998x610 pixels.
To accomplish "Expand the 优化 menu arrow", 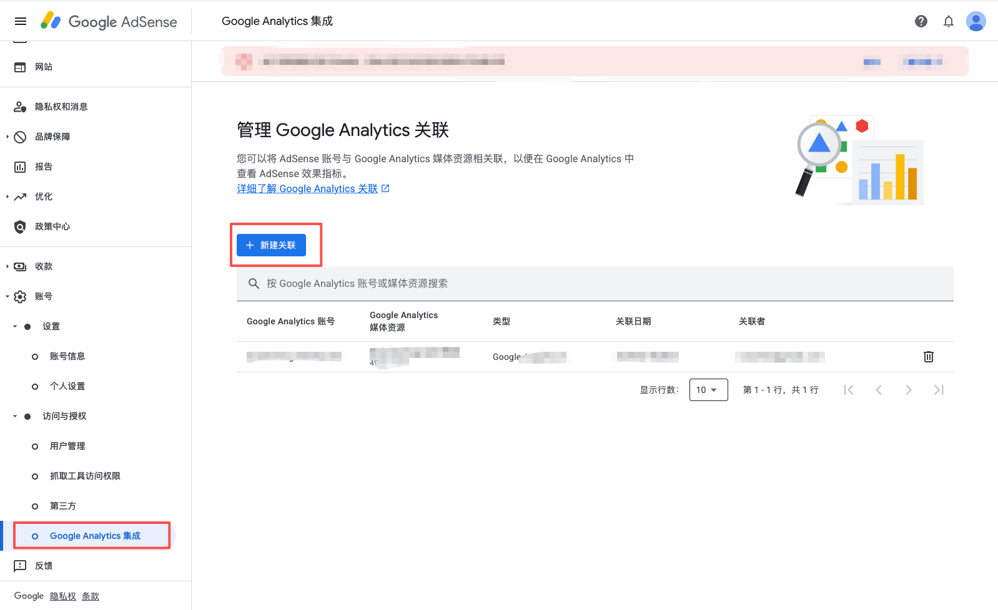I will (x=7, y=196).
